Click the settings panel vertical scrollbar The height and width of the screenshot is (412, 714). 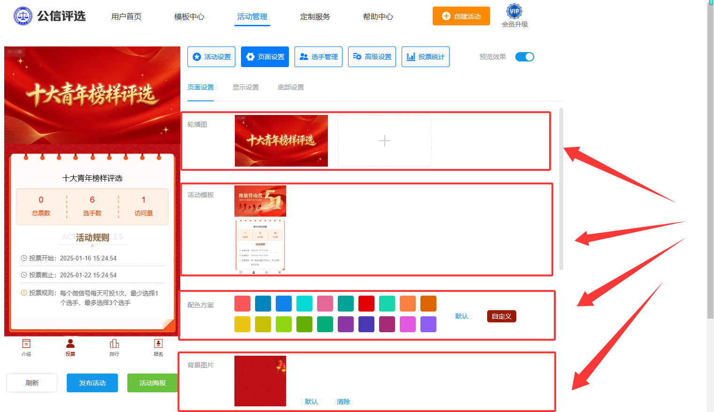pos(561,189)
